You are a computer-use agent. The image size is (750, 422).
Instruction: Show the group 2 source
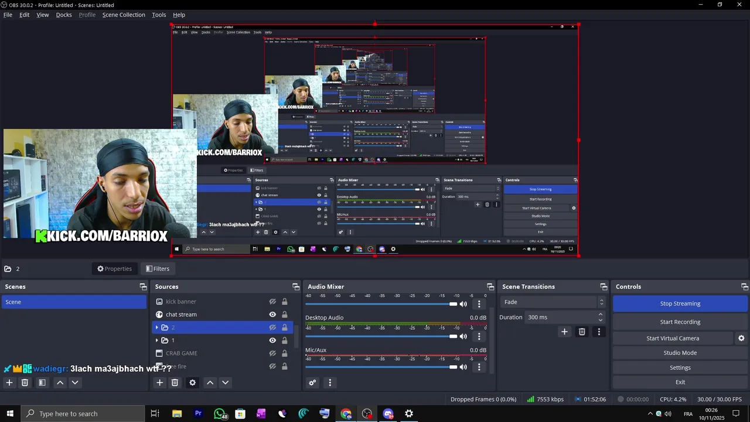click(x=272, y=327)
